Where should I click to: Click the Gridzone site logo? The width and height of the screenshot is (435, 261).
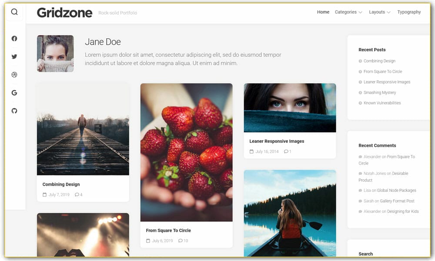pos(64,13)
